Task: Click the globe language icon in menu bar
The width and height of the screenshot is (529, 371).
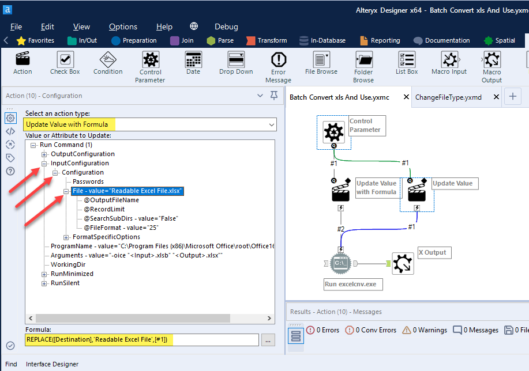Action: coord(194,26)
